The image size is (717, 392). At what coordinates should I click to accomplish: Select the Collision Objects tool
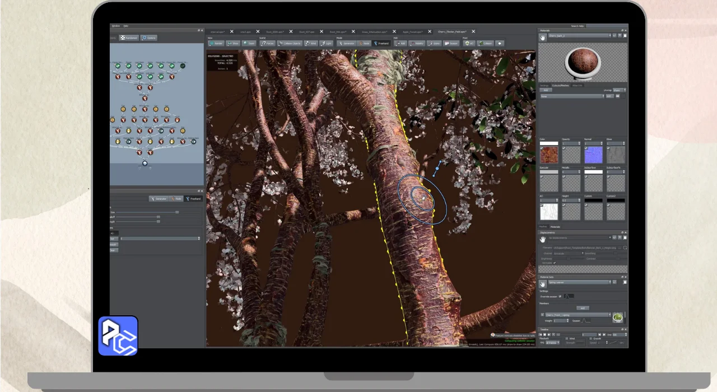point(289,43)
